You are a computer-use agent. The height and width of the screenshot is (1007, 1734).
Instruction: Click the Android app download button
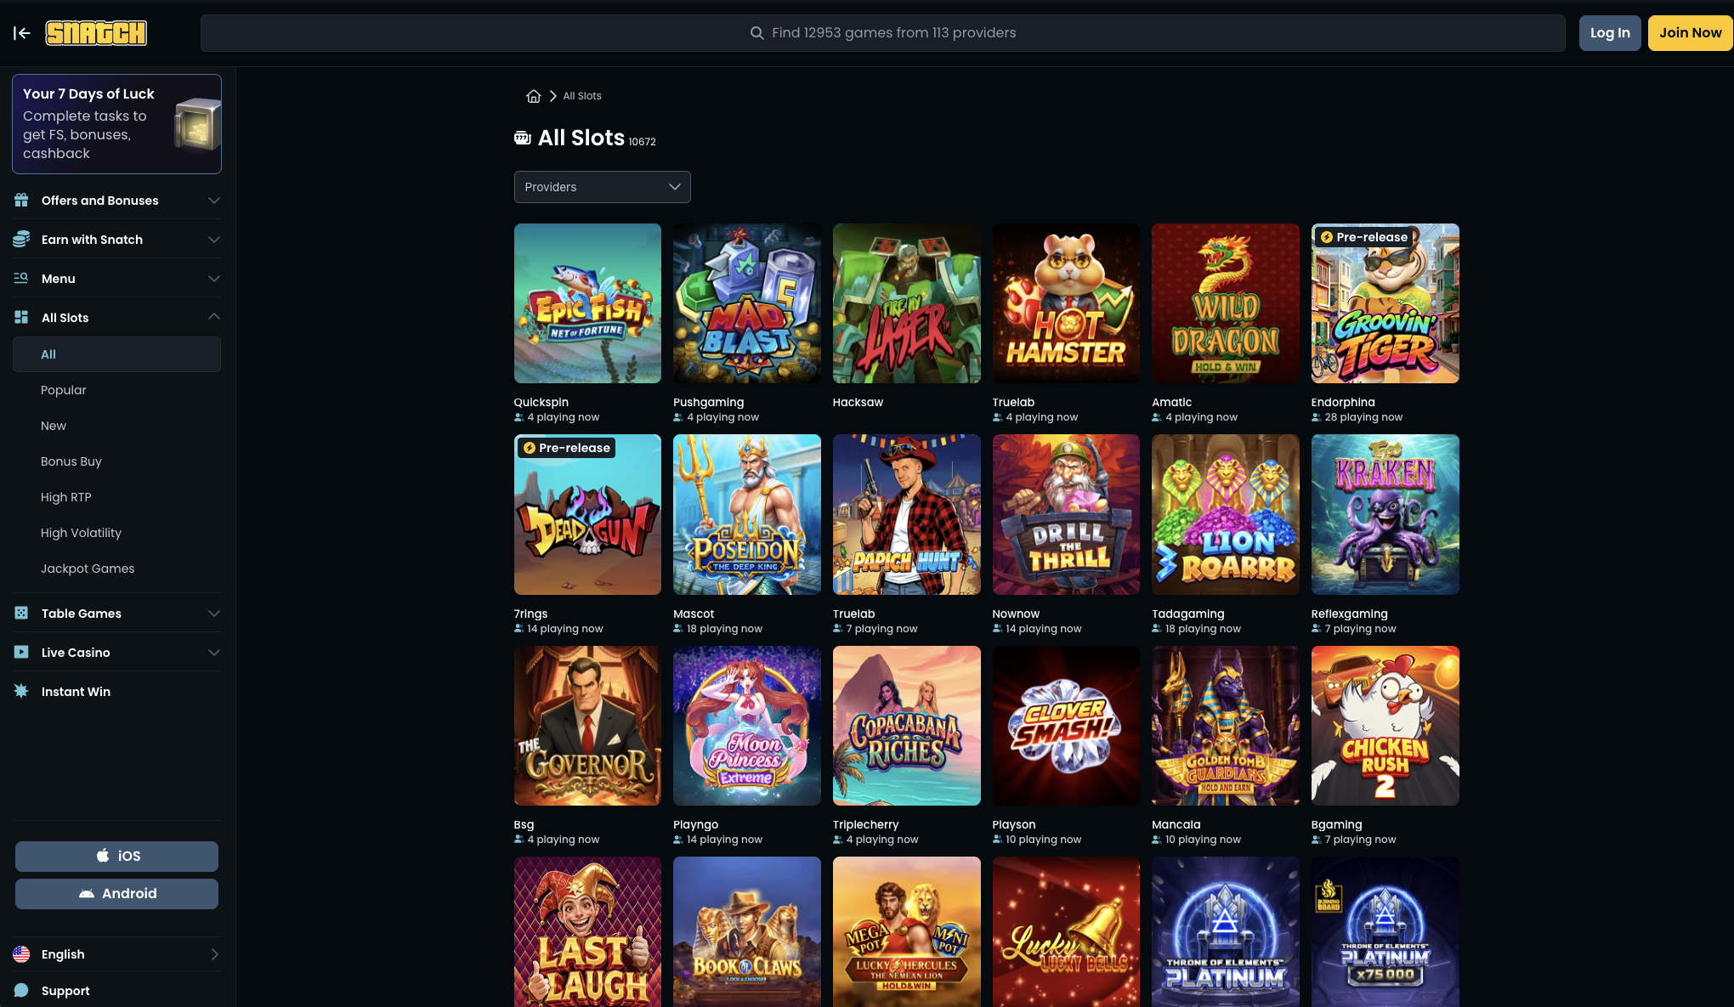click(116, 893)
